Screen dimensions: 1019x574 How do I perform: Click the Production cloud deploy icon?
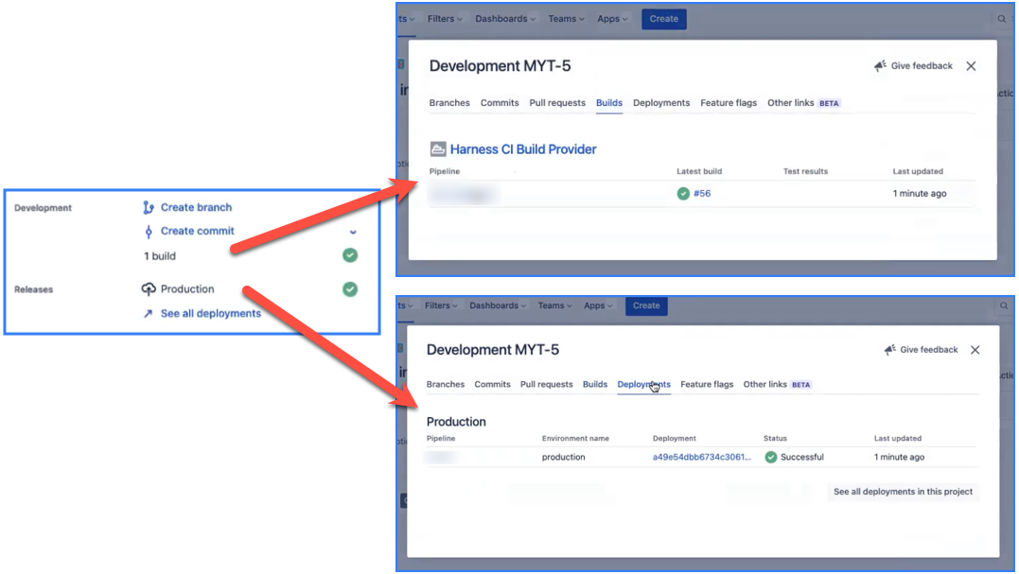pyautogui.click(x=149, y=289)
